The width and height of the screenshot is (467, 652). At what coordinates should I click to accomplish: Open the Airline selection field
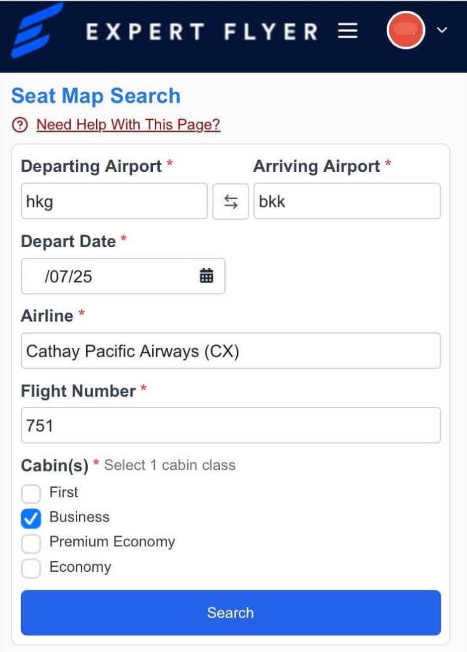click(231, 351)
